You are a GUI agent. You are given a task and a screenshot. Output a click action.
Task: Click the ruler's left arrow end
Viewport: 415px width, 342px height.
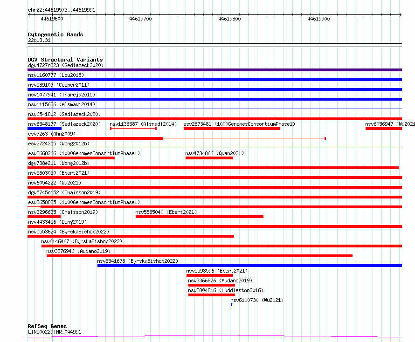[29, 14]
